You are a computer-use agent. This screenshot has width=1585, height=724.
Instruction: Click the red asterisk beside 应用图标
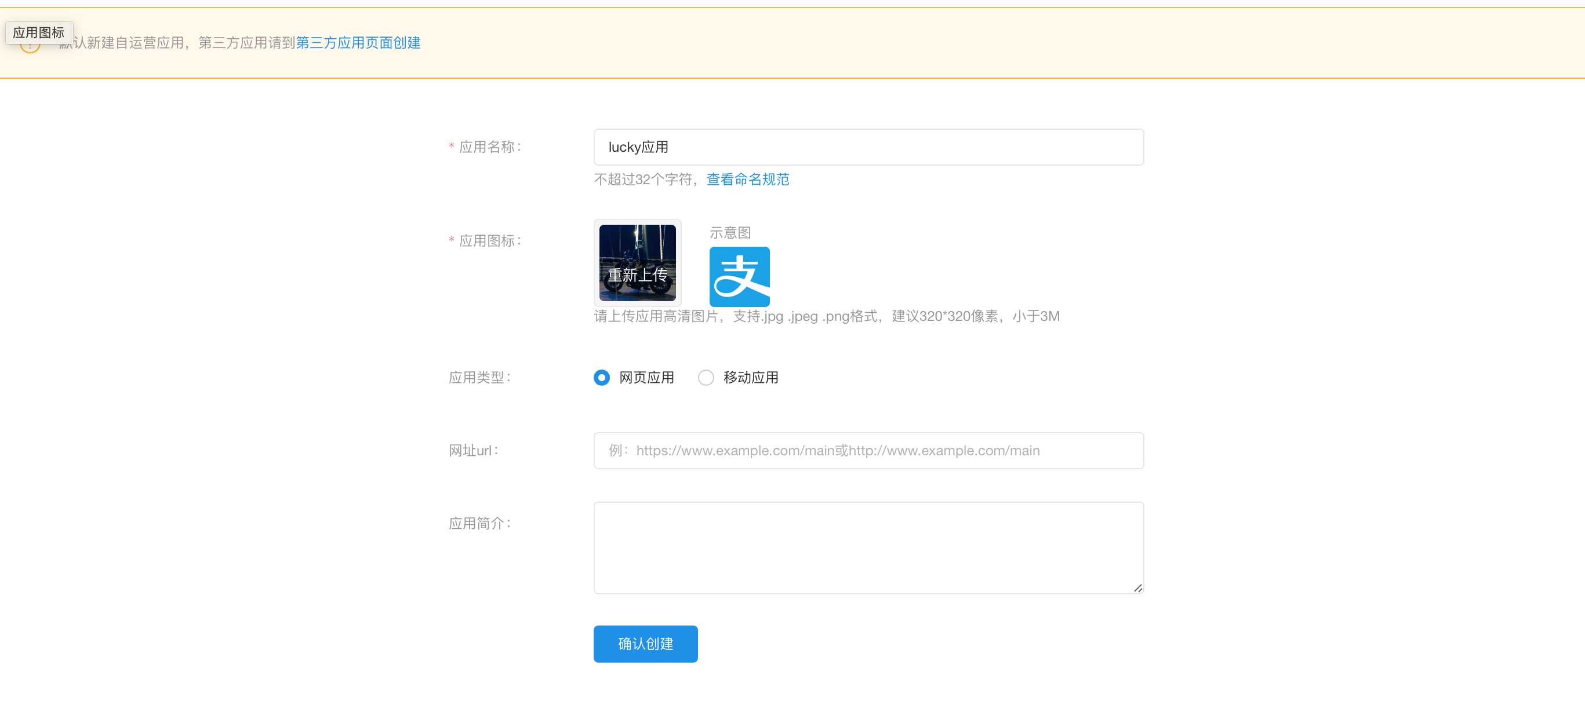[x=451, y=240]
